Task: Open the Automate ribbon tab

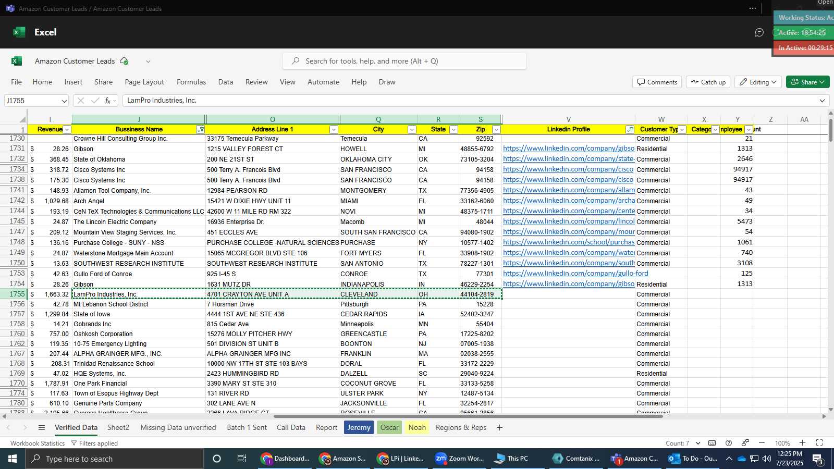Action: click(323, 82)
